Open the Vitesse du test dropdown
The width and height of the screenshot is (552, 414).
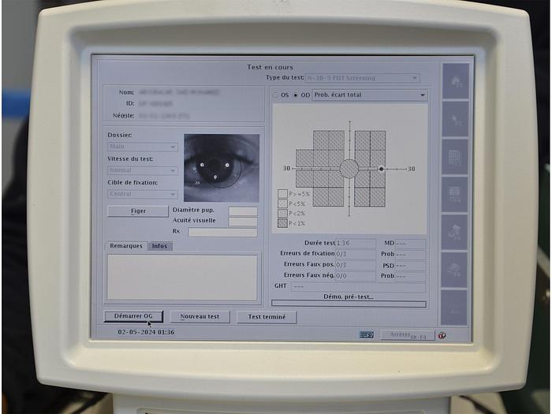point(143,170)
